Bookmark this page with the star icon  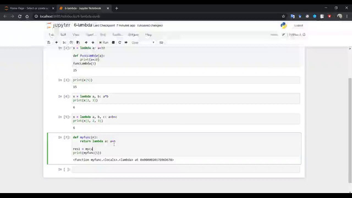284,16
